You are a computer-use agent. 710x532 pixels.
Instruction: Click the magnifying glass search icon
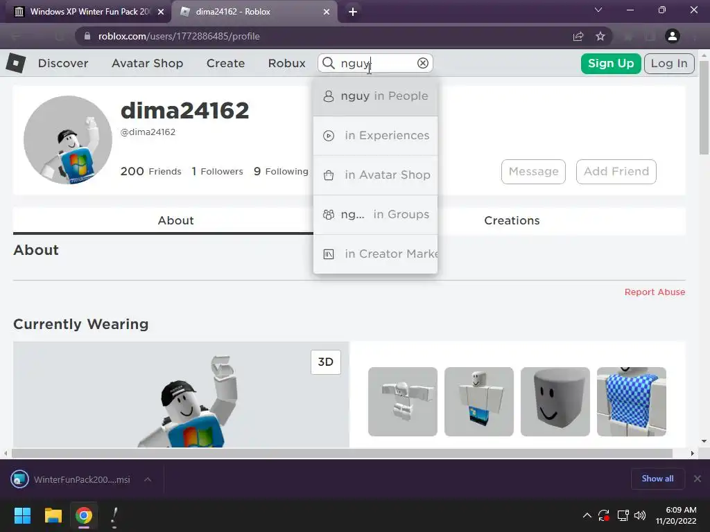tap(328, 63)
